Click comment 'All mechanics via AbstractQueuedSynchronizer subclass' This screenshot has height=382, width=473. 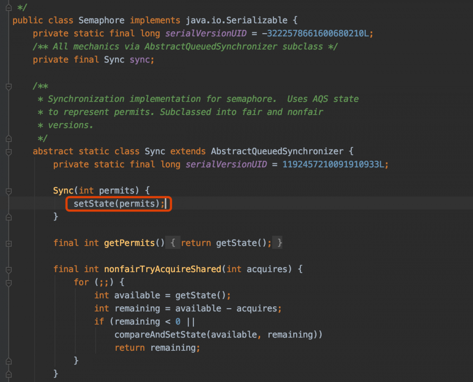coord(188,46)
